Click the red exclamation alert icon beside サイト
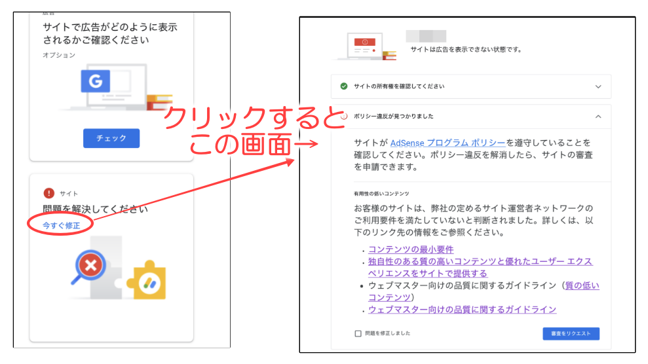The image size is (648, 364). coord(48,193)
